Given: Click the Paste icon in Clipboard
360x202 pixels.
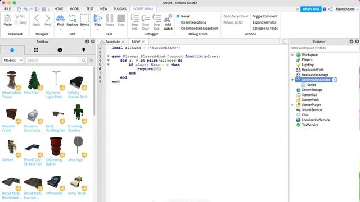Looking at the screenshot, I should (x=7, y=19).
